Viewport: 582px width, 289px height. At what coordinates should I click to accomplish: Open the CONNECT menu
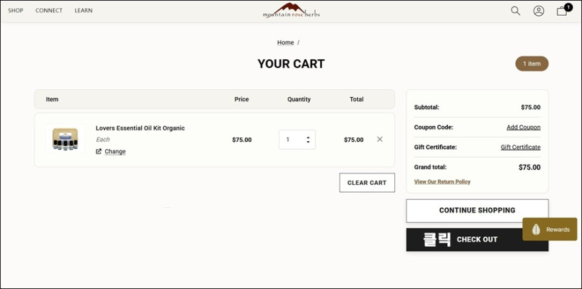(x=49, y=11)
